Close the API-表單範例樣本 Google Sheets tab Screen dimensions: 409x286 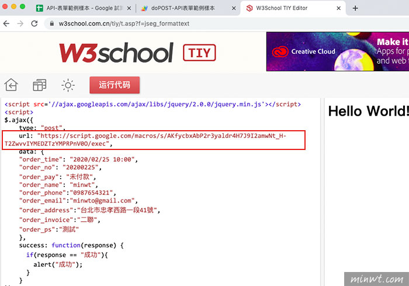129,8
